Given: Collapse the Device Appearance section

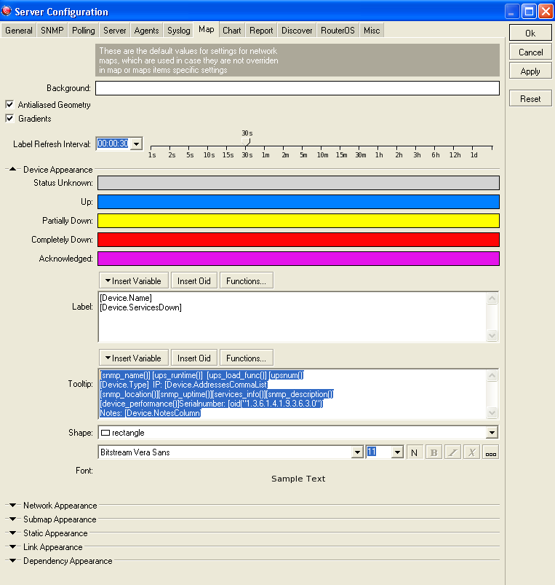Looking at the screenshot, I should (x=13, y=170).
